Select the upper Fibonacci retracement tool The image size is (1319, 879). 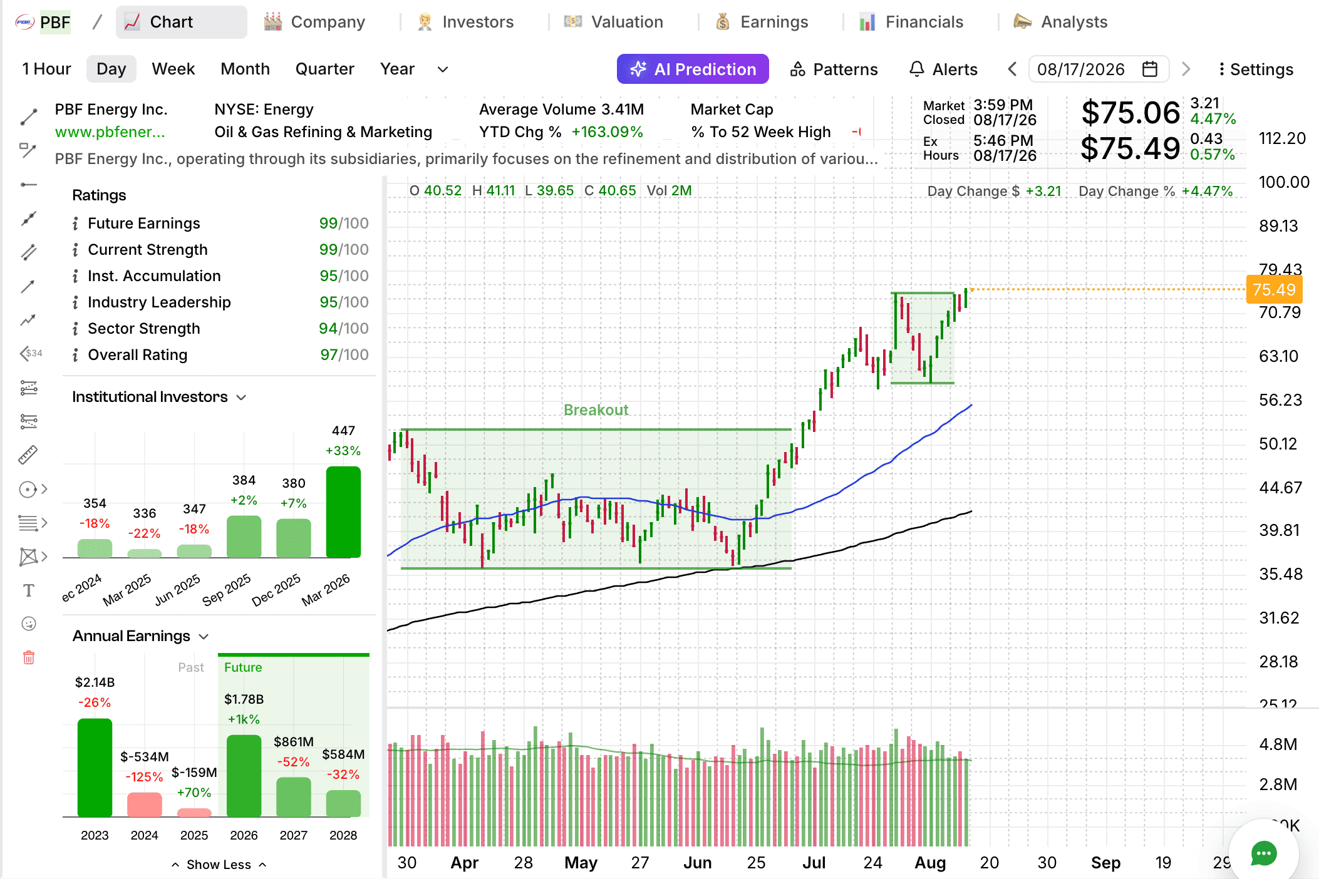(x=29, y=388)
